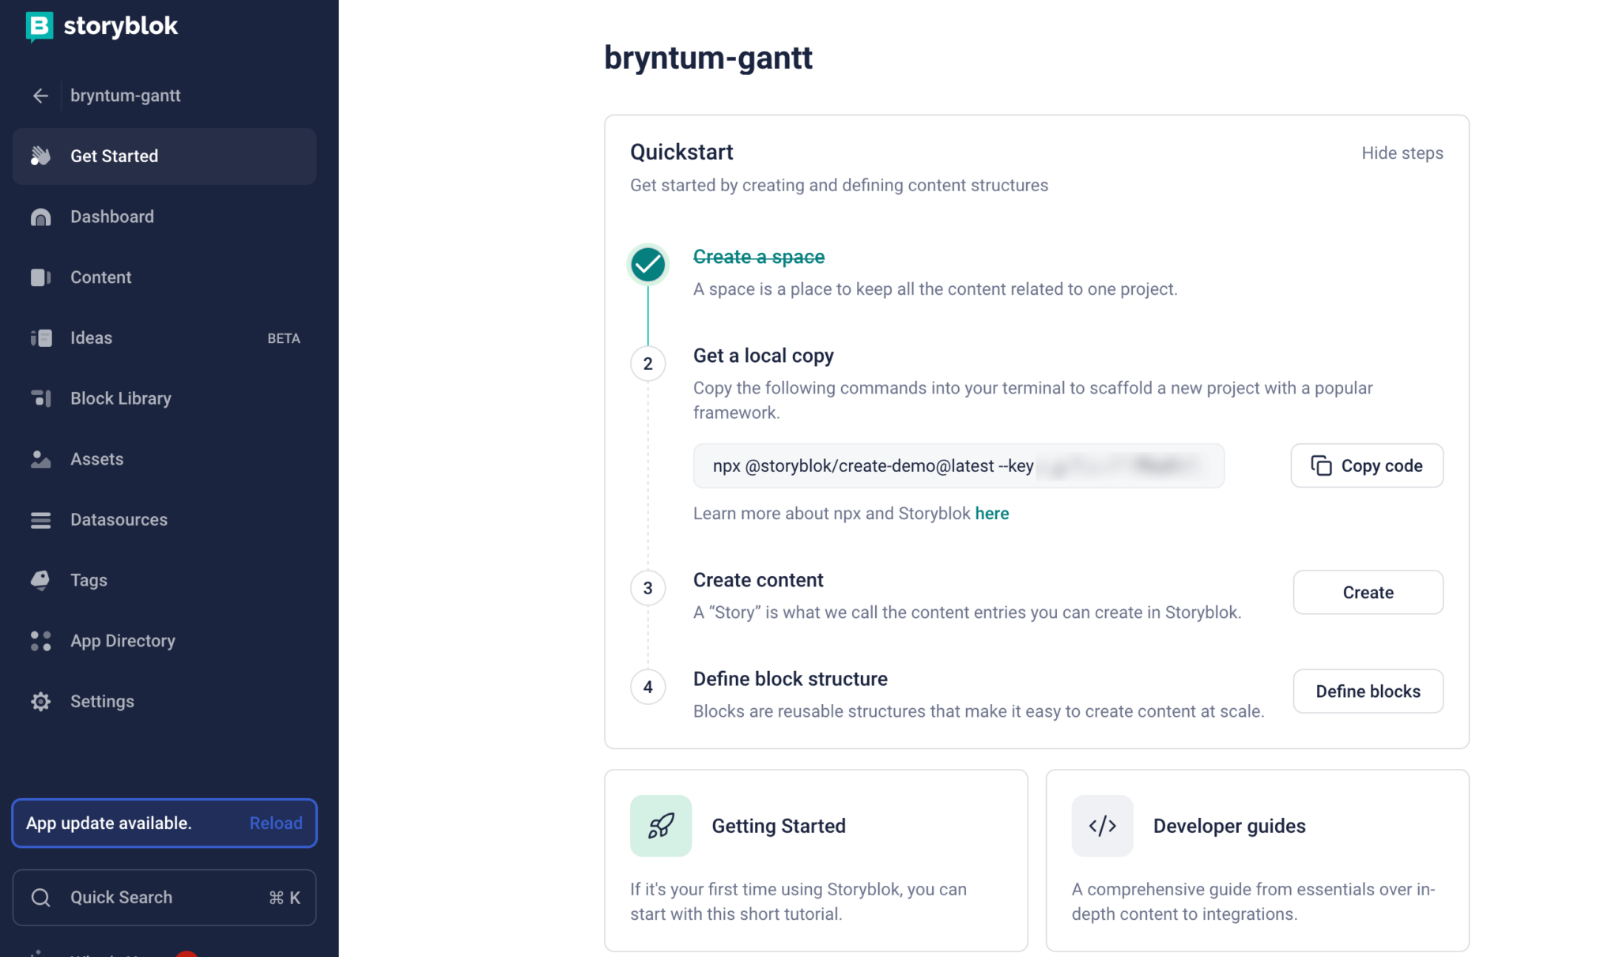Click the Developer guides code icon

pos(1102,826)
